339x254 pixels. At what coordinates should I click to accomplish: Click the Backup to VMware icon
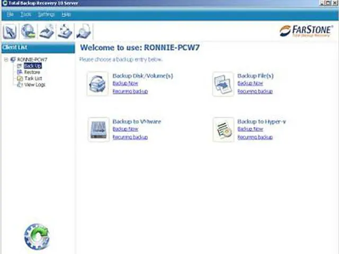[x=98, y=130]
